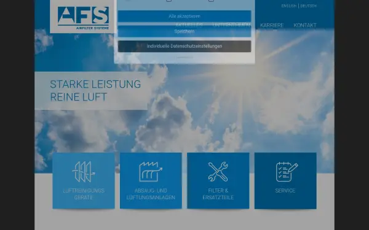Accept all cookies with 'Alle akzeptieren'
Viewport: 369px width, 230px height.
(x=184, y=16)
